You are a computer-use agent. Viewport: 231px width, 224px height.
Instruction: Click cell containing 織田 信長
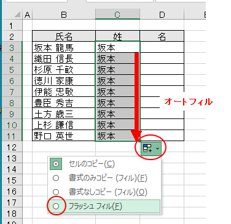(x=64, y=58)
